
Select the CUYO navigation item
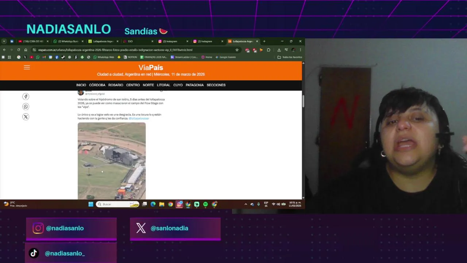click(x=178, y=85)
